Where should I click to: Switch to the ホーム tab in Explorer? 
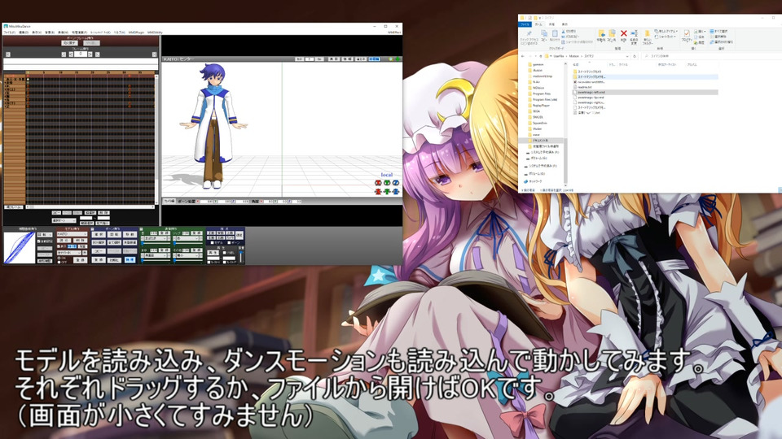538,24
